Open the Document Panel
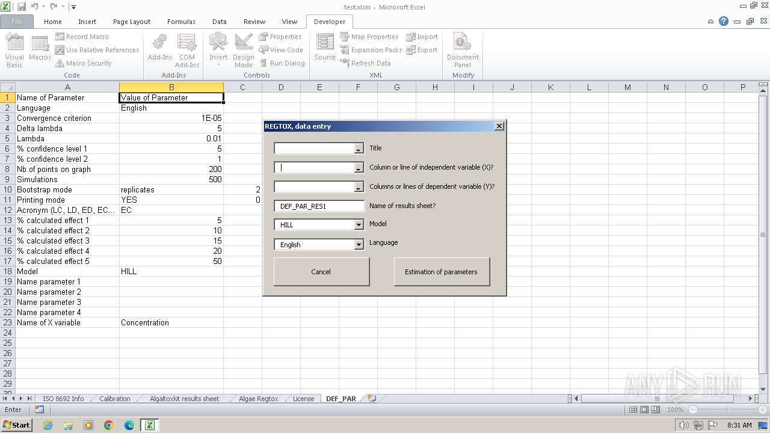This screenshot has height=433, width=770. coord(463,51)
